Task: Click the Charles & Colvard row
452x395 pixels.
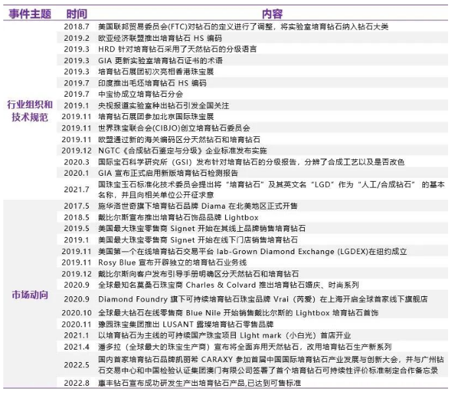Action: (x=229, y=285)
